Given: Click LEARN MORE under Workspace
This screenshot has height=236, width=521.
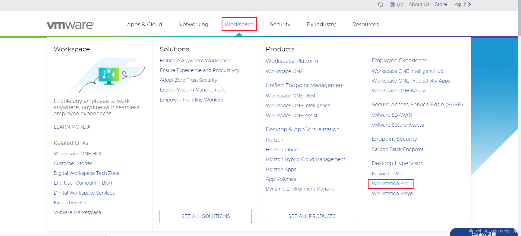Looking at the screenshot, I should point(72,127).
